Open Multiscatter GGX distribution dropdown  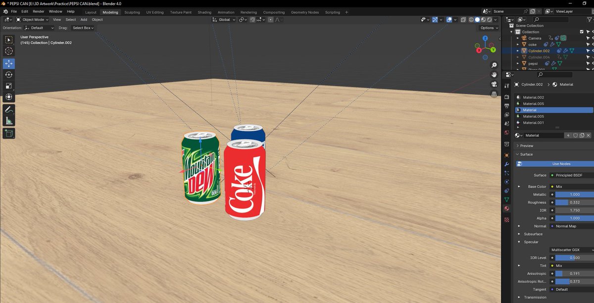coord(571,250)
